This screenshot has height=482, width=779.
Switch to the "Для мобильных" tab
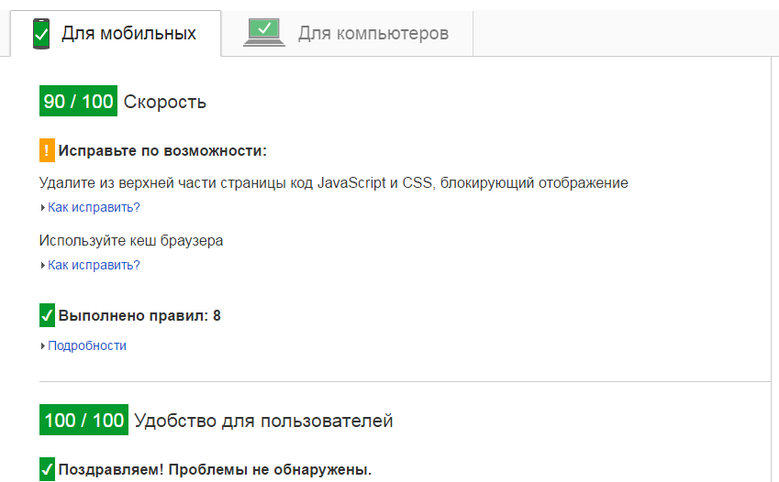coord(128,34)
